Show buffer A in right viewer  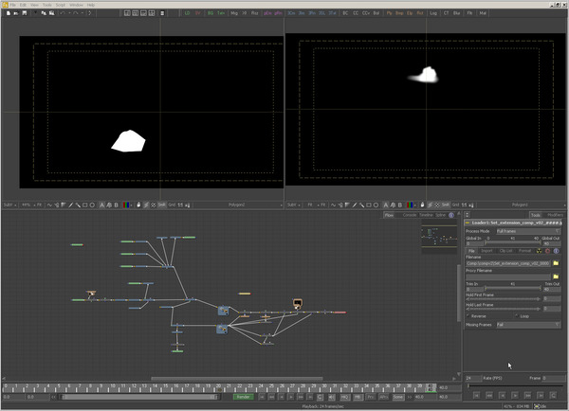point(386,205)
